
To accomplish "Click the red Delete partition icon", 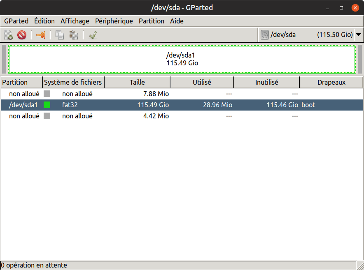I will tap(22, 35).
